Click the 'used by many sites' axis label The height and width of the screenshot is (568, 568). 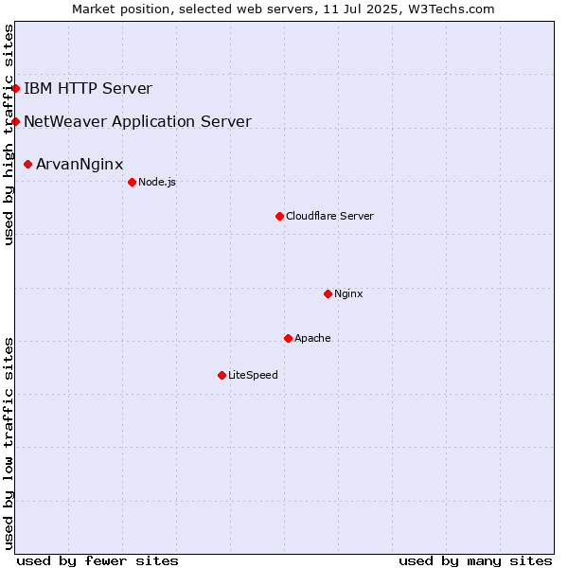(475, 561)
